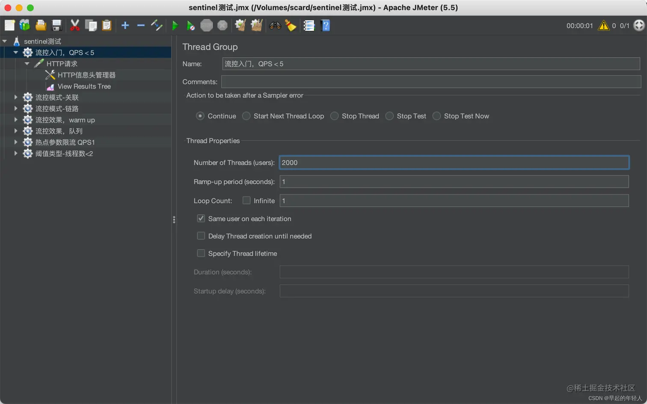Click Start no pauses icon
Viewport: 647px width, 404px height.
point(190,26)
